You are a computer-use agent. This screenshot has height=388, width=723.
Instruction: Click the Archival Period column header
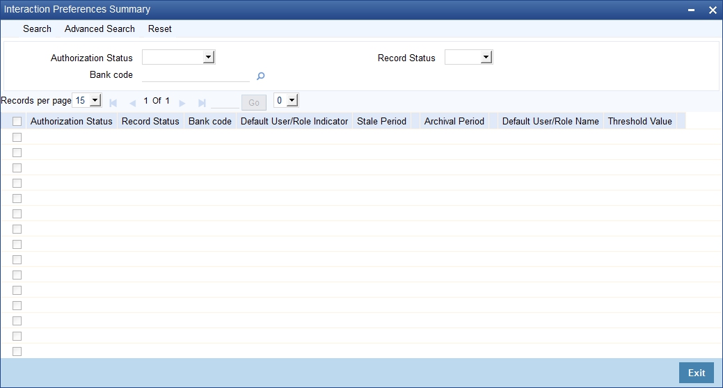[x=454, y=121]
